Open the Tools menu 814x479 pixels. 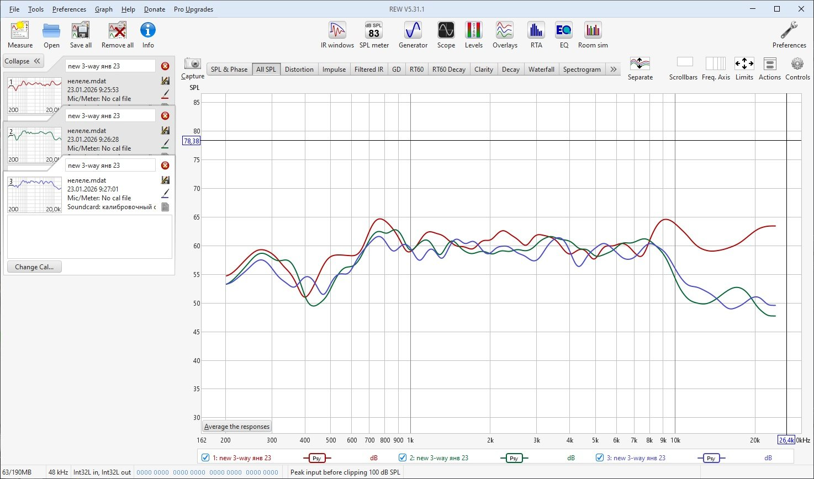[x=35, y=9]
